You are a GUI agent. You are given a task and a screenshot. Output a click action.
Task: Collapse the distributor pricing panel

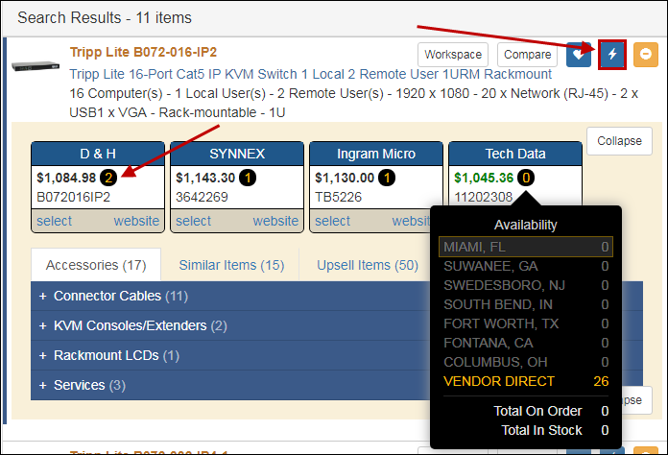tap(619, 141)
